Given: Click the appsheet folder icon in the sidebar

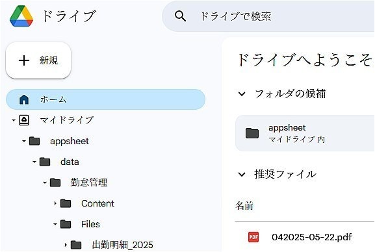Looking at the screenshot, I should pyautogui.click(x=34, y=141).
